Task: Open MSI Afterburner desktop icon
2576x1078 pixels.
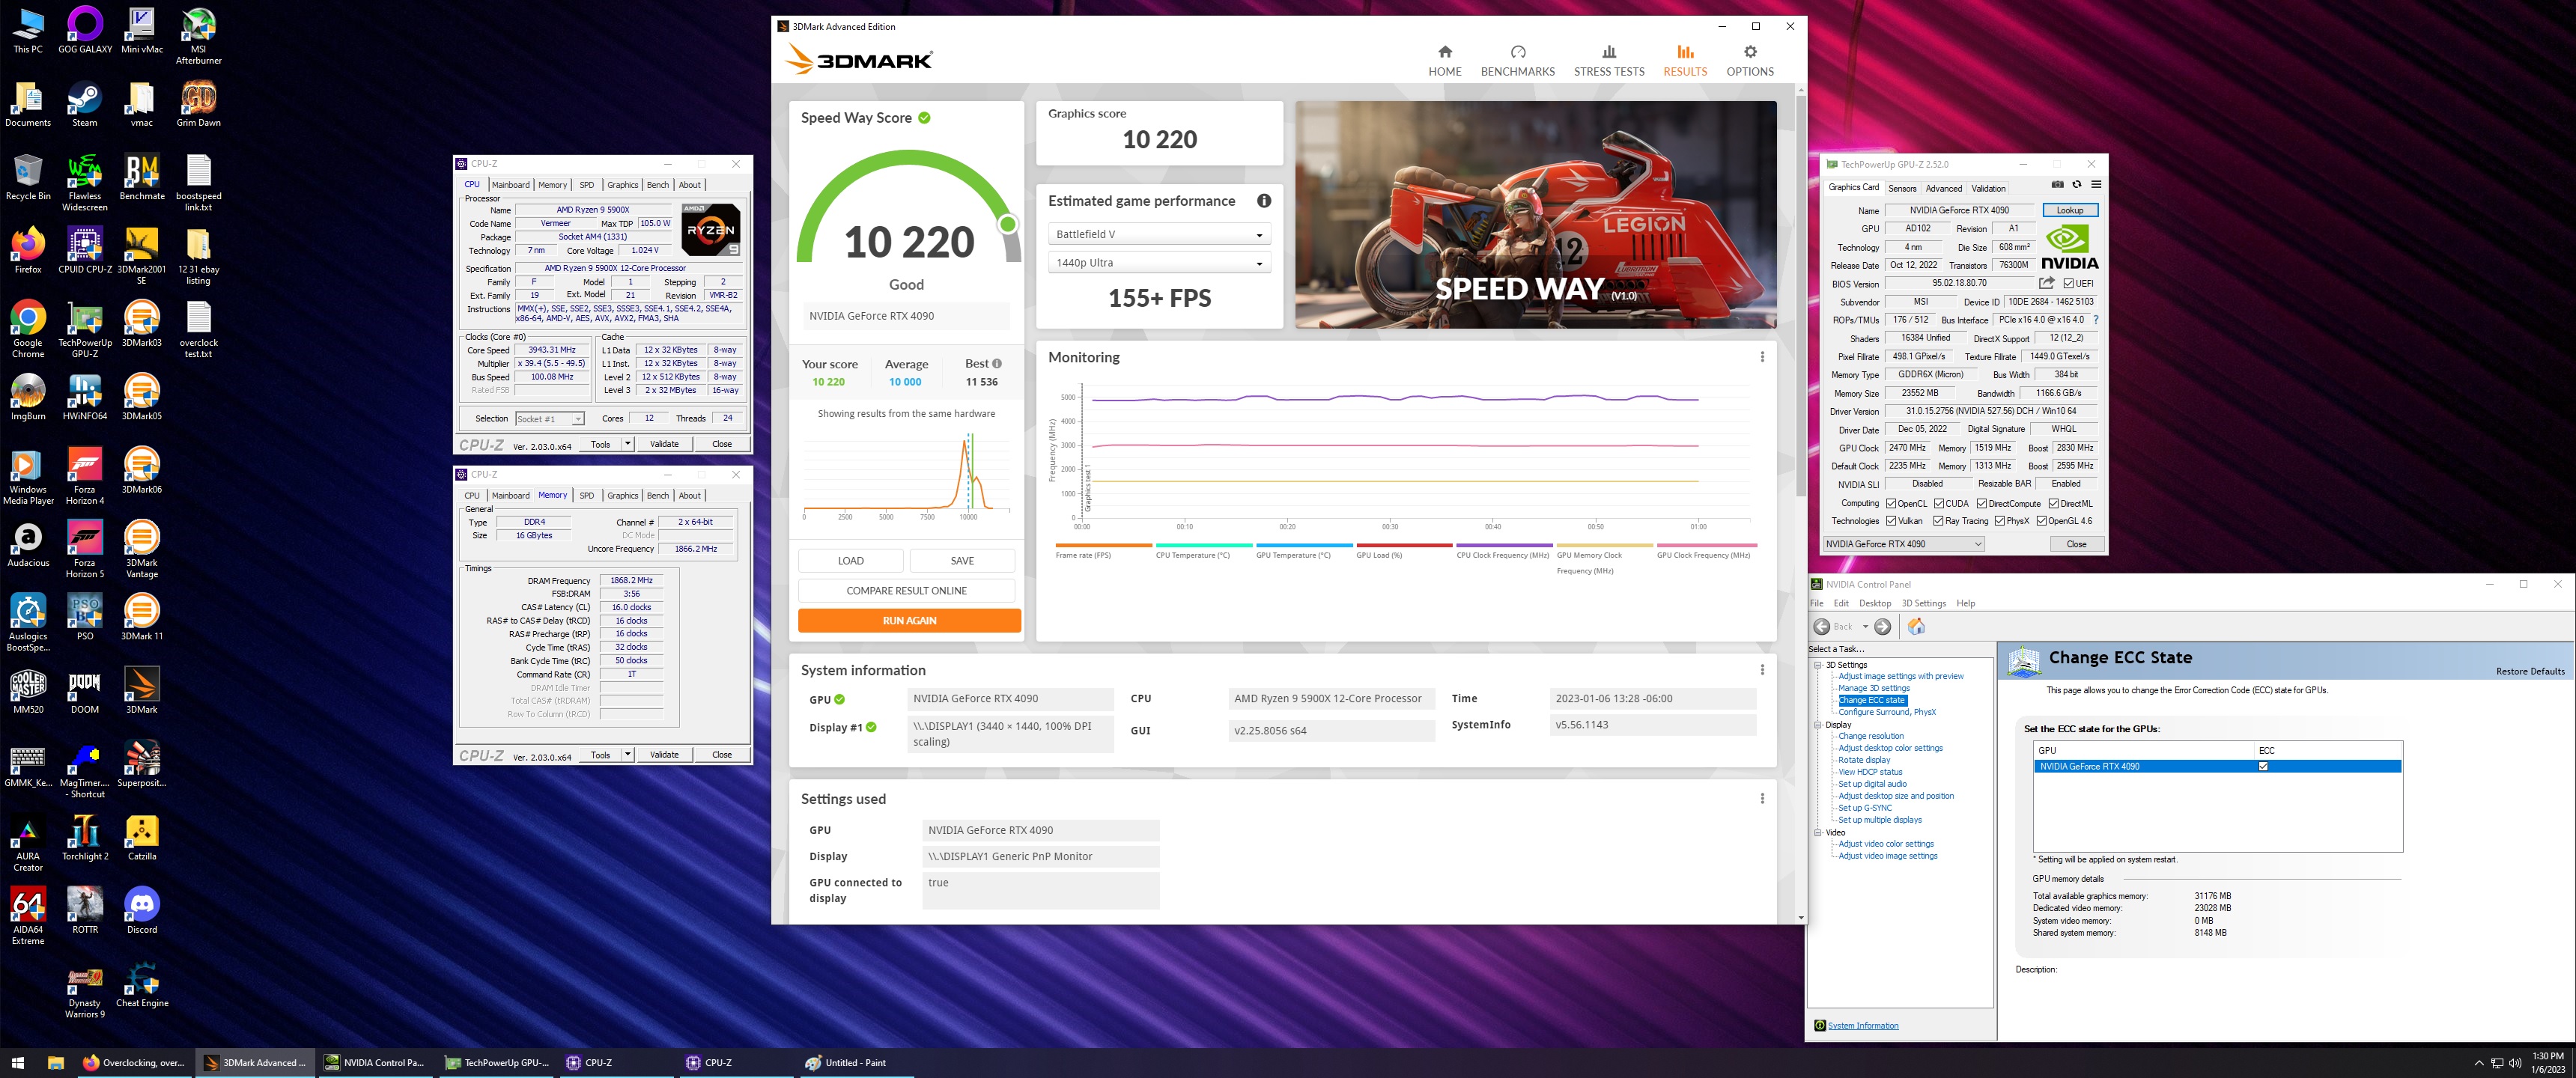Action: point(198,36)
